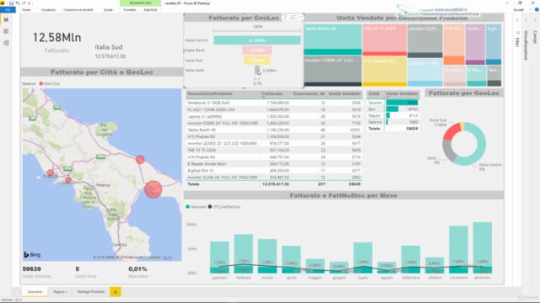Open the Dati/Drill ribbon tab
Screen dimensions: 540x303
pyautogui.click(x=150, y=9)
